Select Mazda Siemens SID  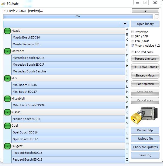pyautogui.click(x=68, y=44)
